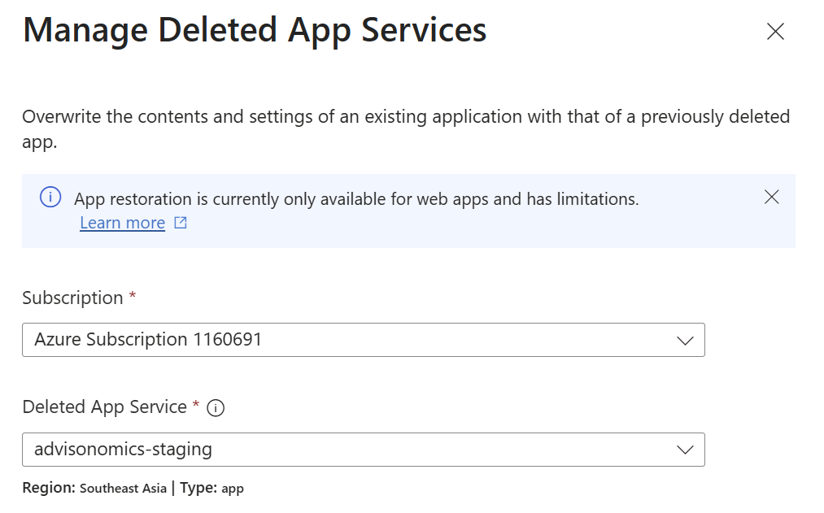Close the Manage Deleted App Services panel
This screenshot has height=513, width=824.
tap(775, 32)
